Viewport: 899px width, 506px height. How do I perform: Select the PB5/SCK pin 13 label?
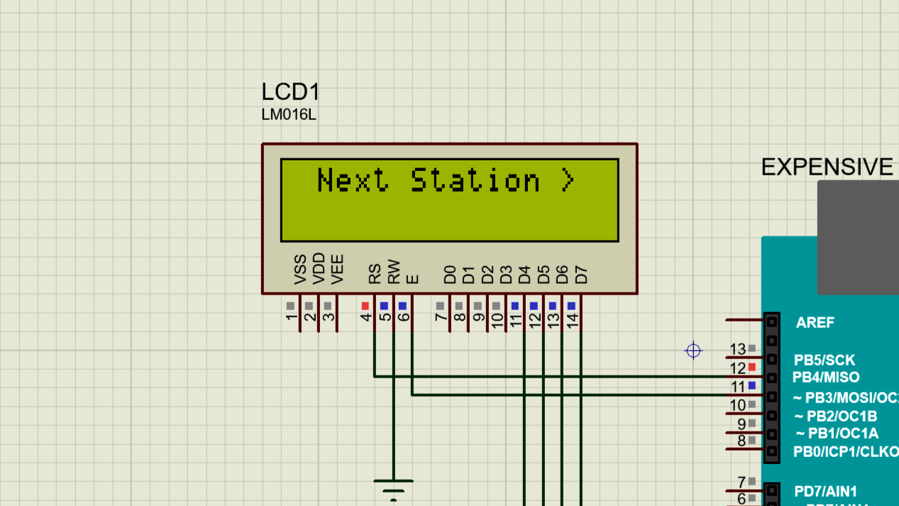coord(823,360)
